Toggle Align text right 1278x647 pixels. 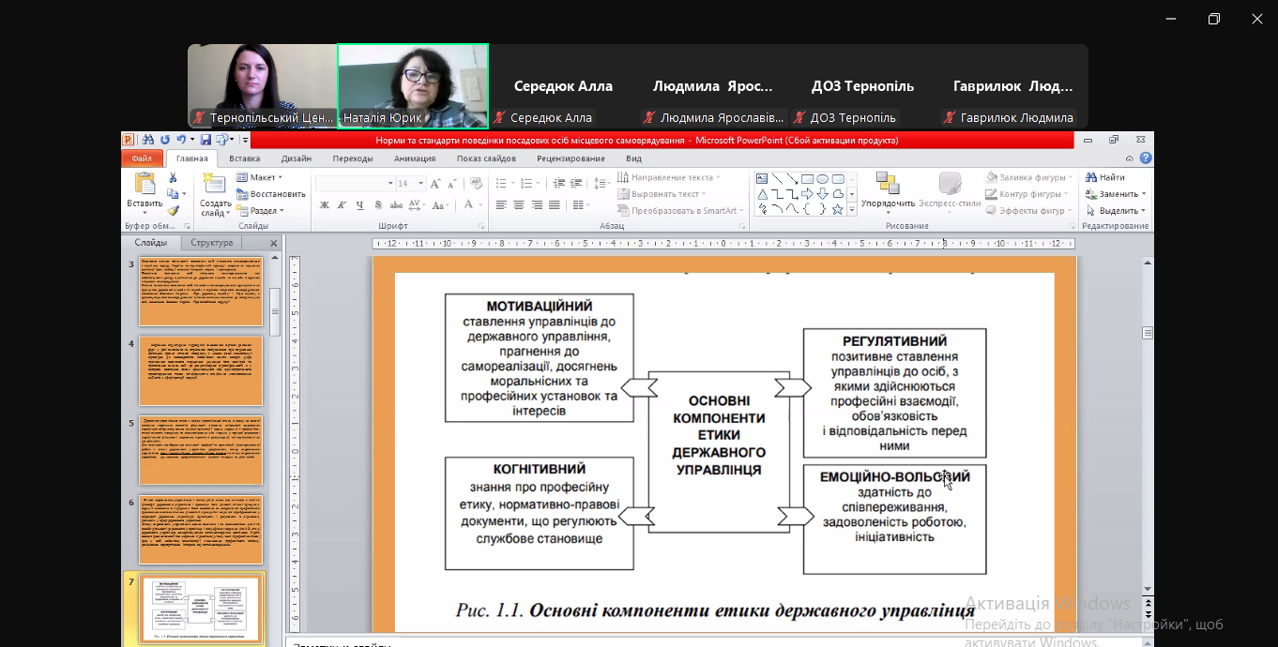point(537,204)
